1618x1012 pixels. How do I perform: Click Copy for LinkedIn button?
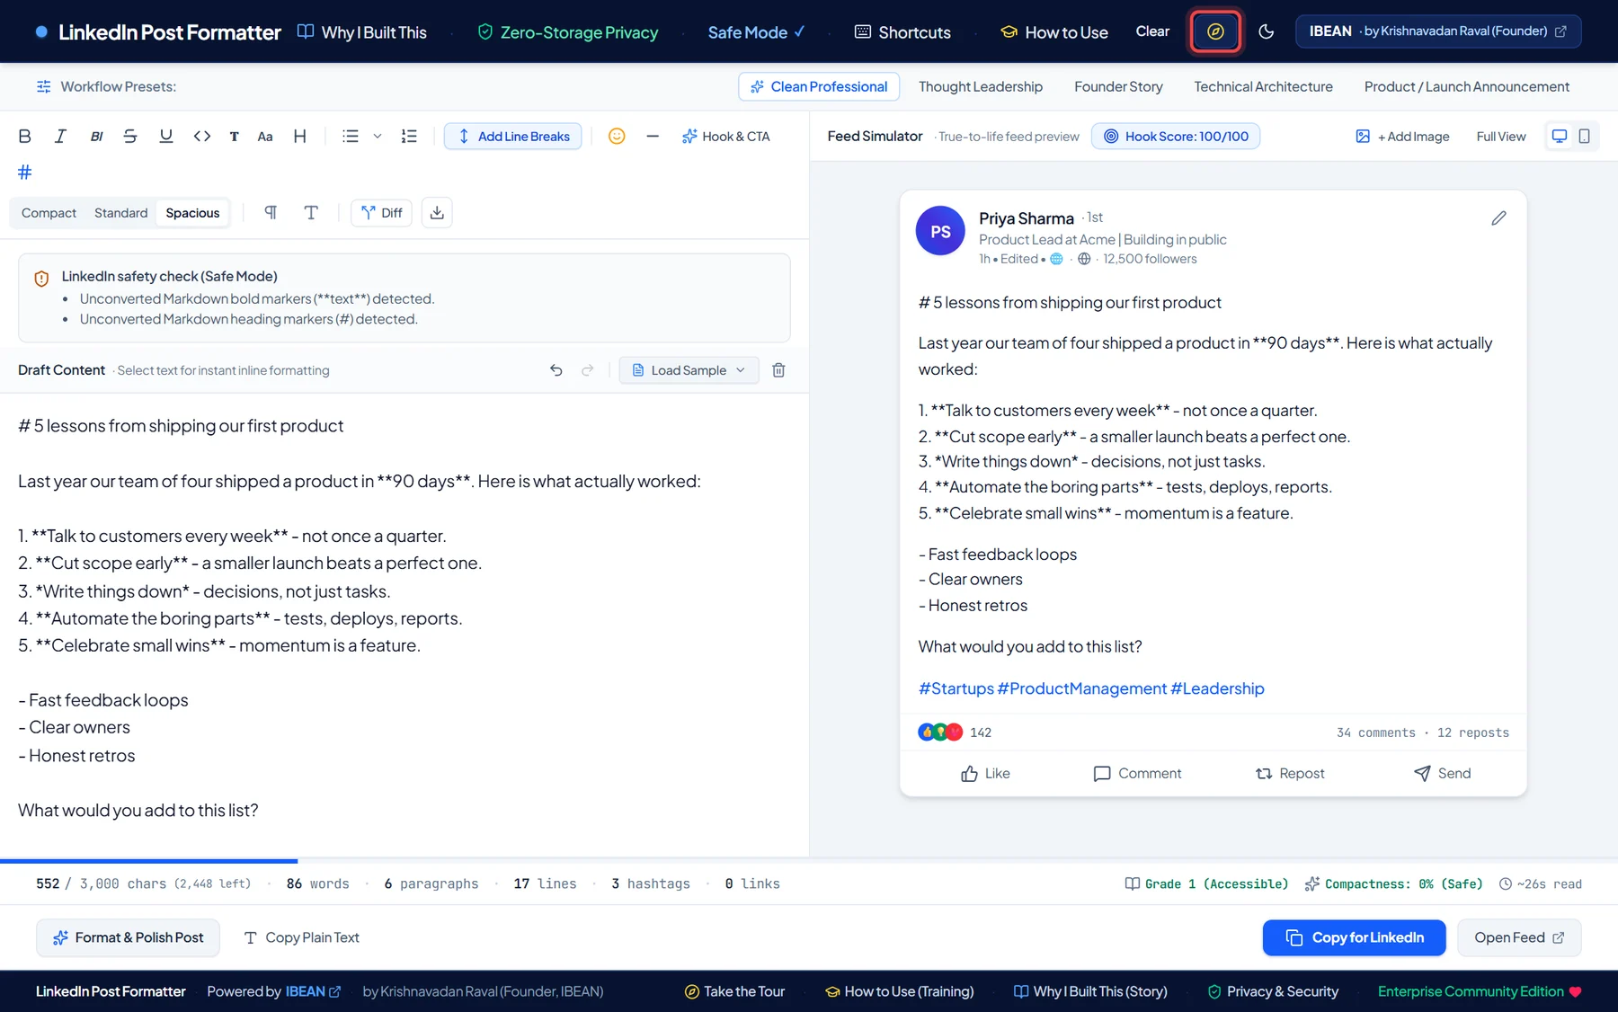(x=1354, y=937)
